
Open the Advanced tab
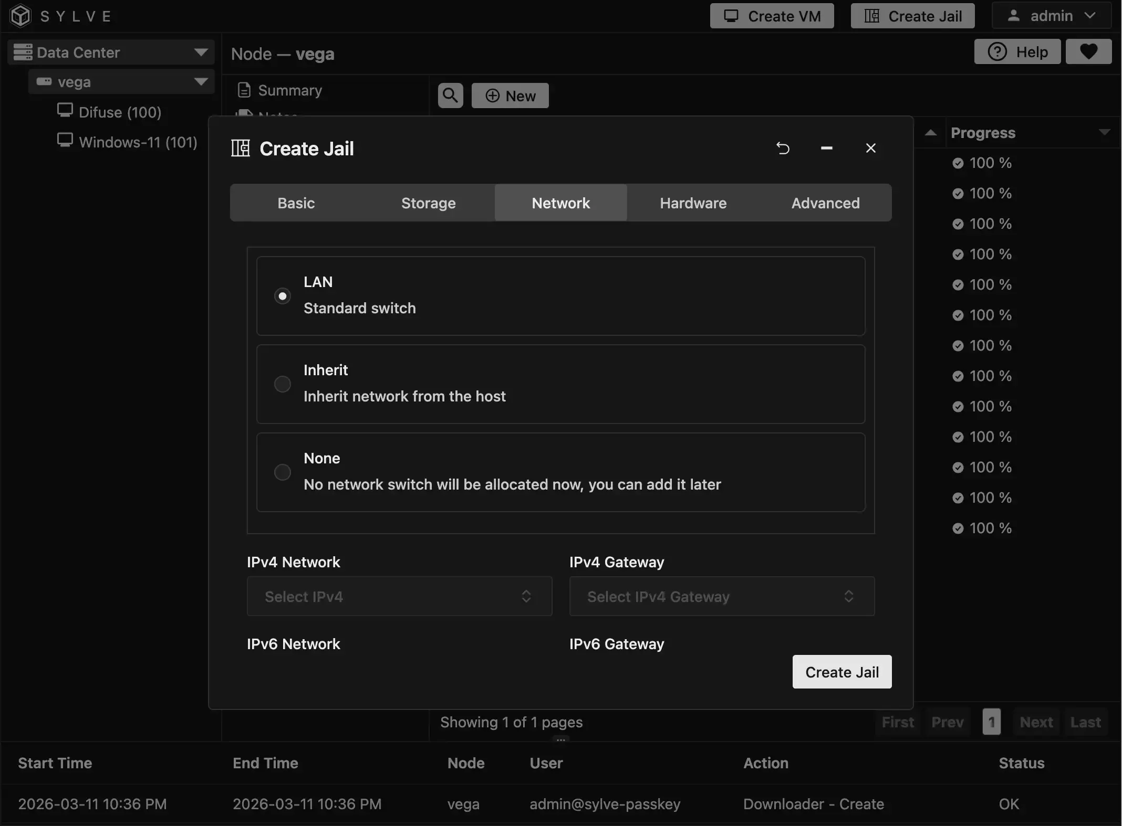click(x=825, y=203)
